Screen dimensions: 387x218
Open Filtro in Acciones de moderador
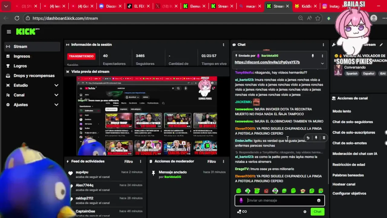click(212, 161)
